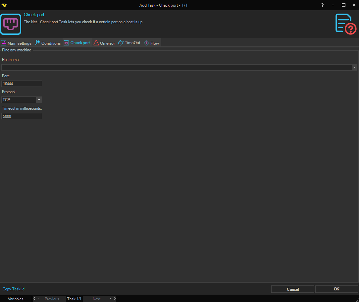Click the VisualCron logo in title bar
This screenshot has width=359, height=302.
pos(4,5)
